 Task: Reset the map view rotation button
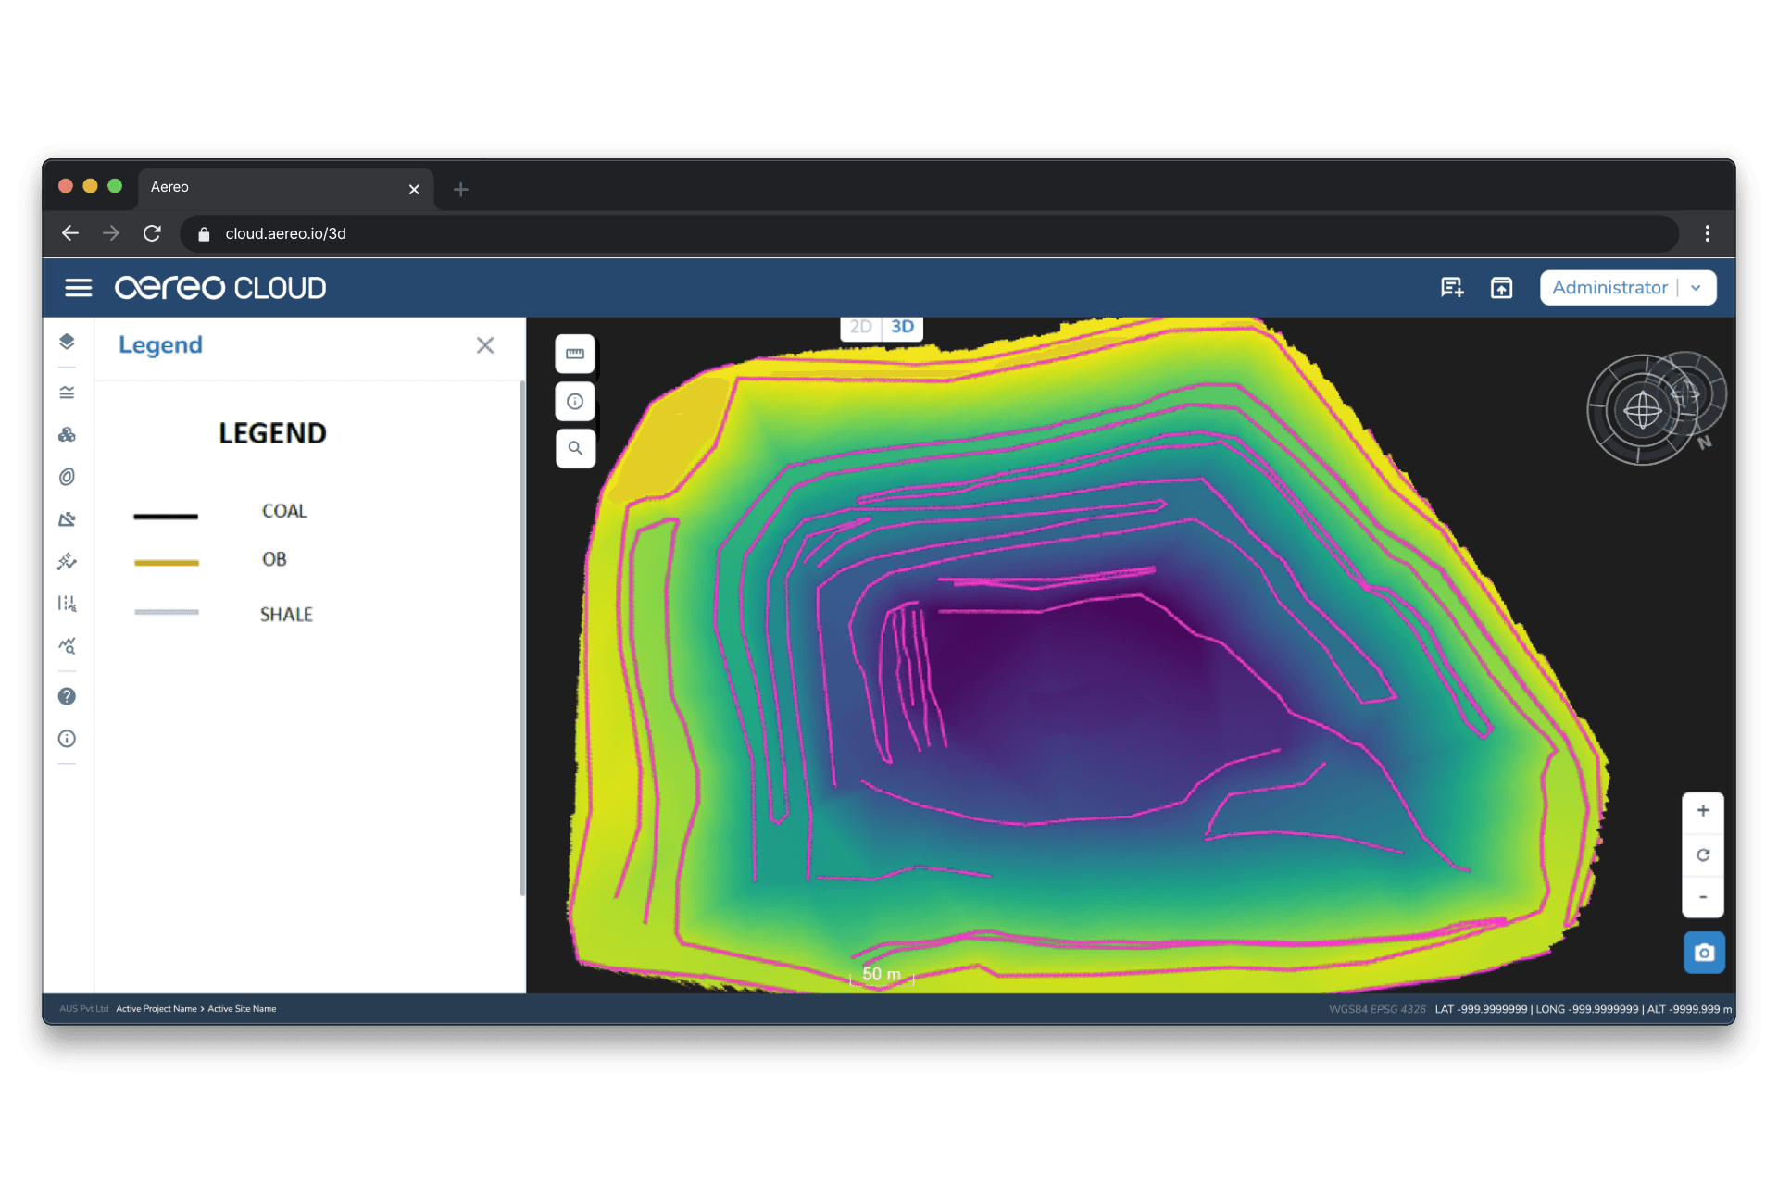pyautogui.click(x=1703, y=854)
